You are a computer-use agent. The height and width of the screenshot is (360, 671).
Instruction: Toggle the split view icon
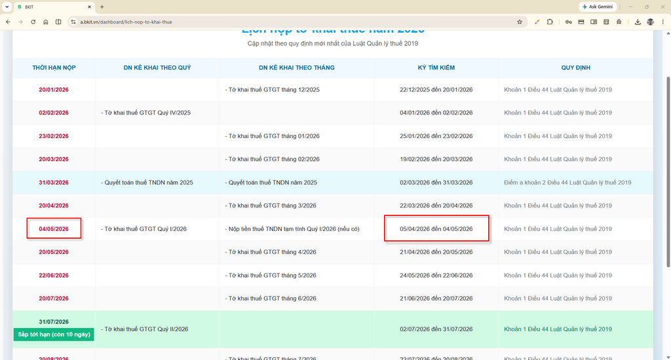(58, 22)
